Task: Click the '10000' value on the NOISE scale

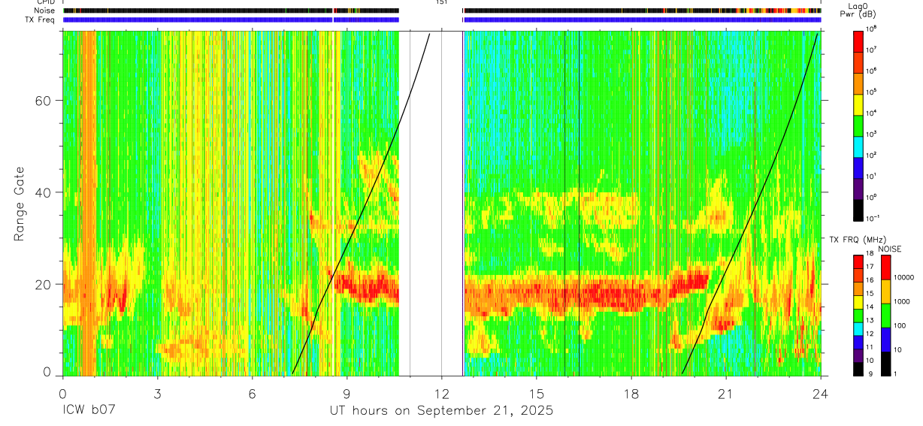Action: [x=903, y=277]
